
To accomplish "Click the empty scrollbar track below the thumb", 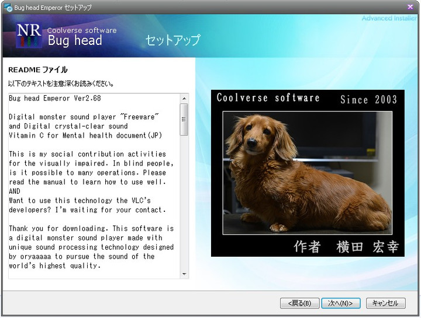I will pyautogui.click(x=184, y=204).
